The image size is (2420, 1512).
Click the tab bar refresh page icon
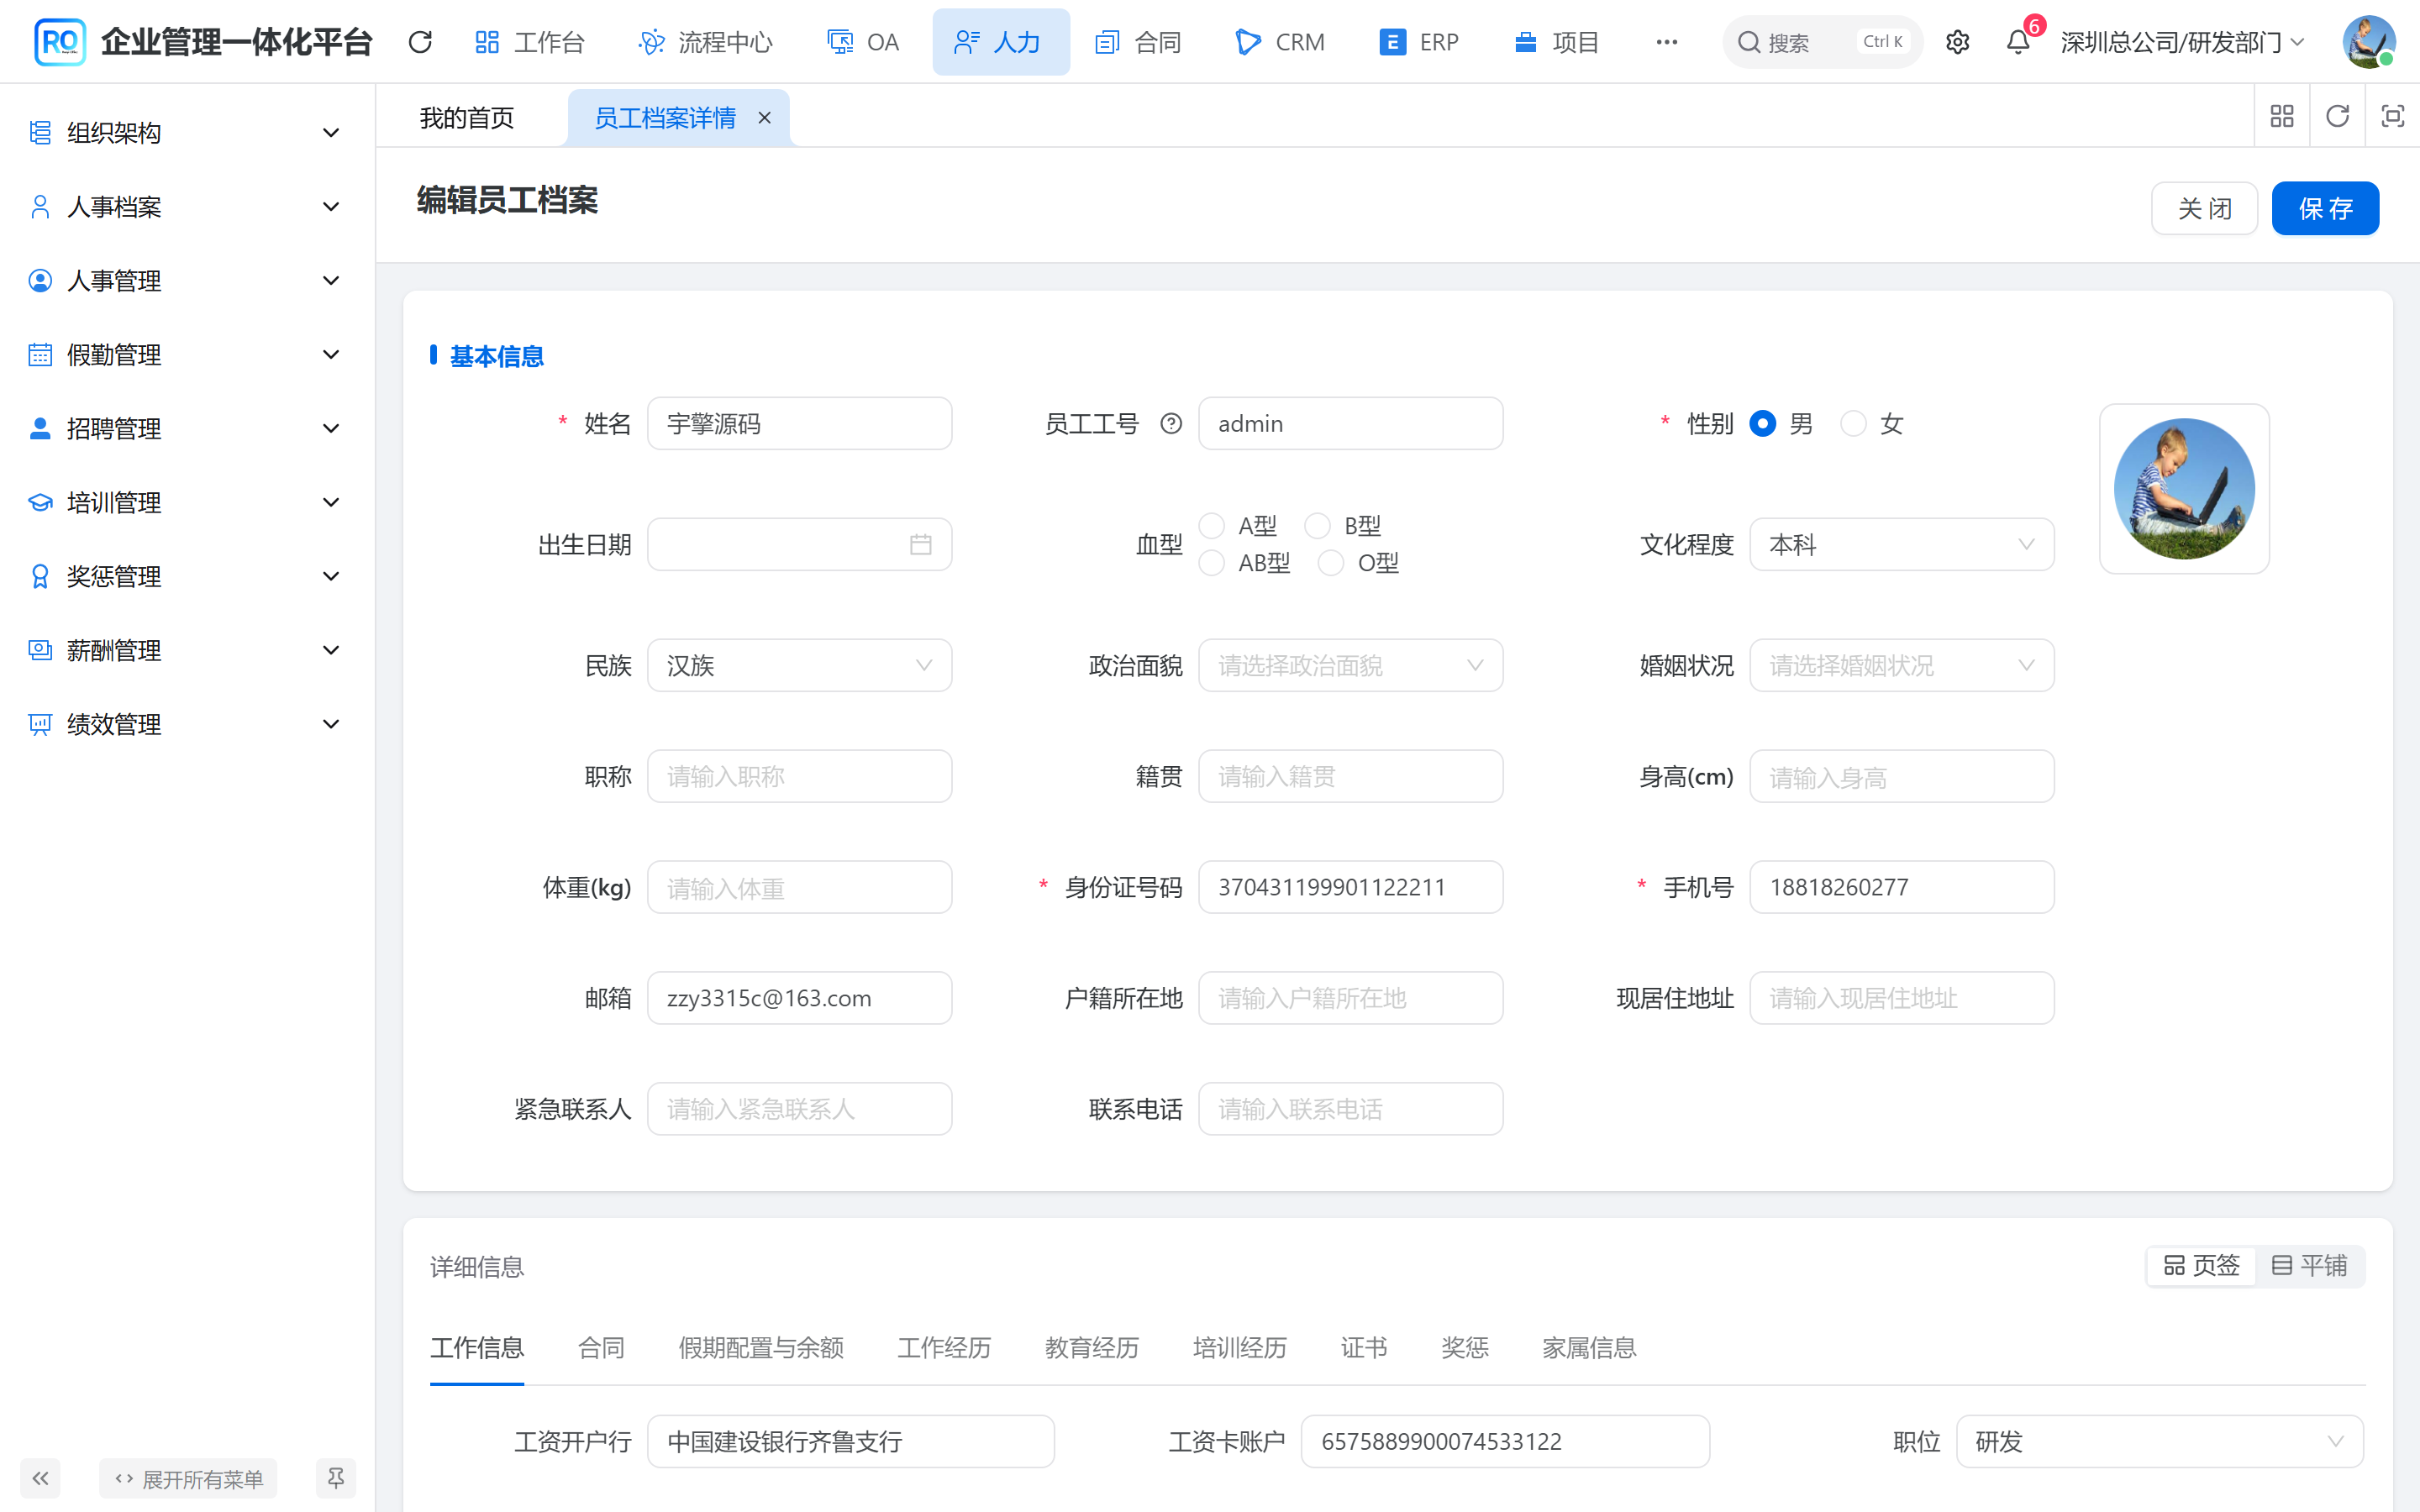click(2337, 116)
